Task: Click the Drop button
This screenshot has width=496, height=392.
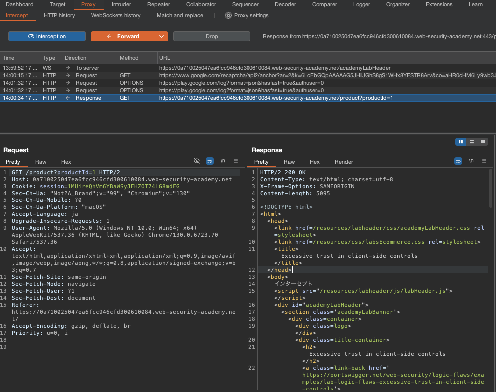Action: coord(212,36)
